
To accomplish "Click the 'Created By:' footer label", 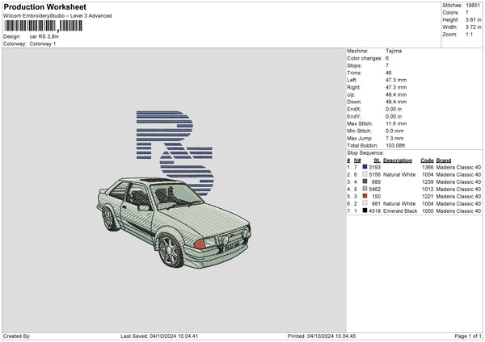I will click(x=17, y=336).
